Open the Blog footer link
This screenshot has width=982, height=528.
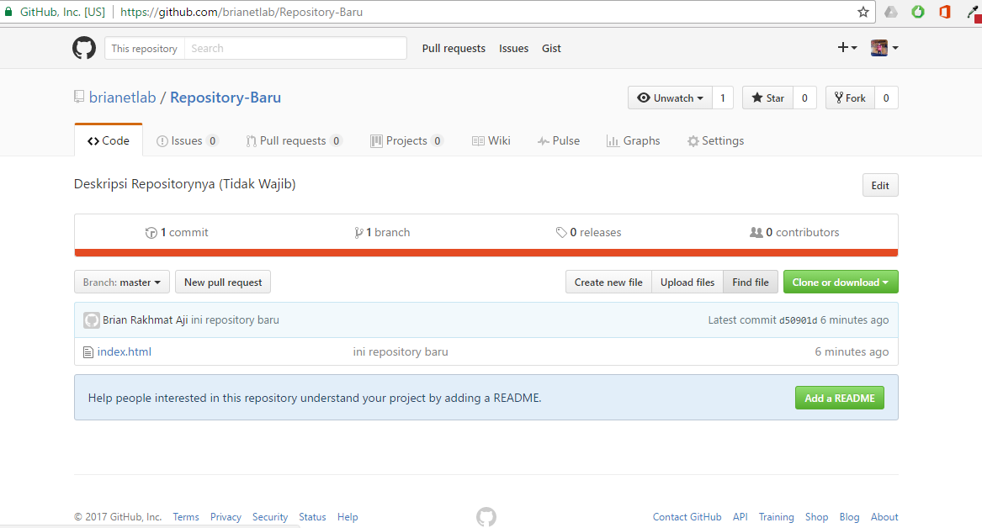coord(849,517)
